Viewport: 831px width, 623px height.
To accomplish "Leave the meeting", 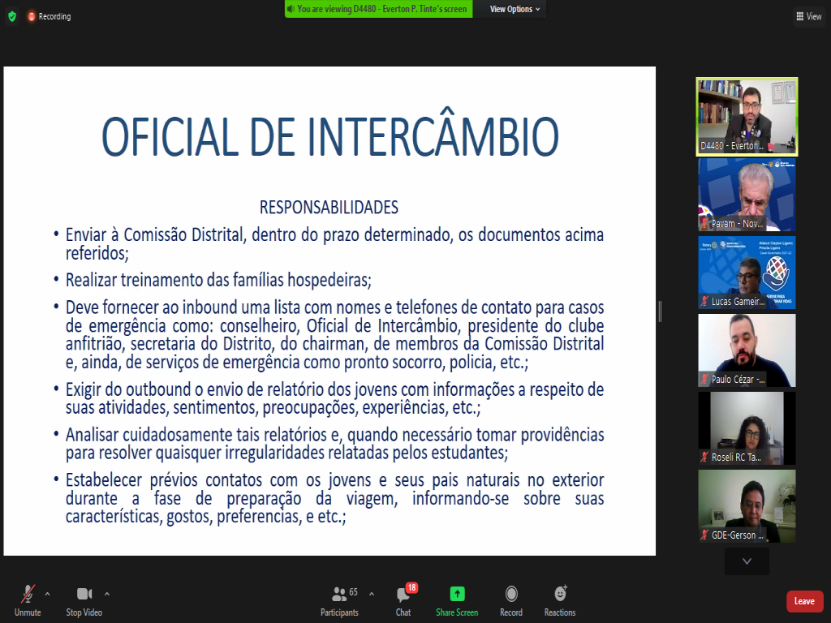I will click(804, 601).
